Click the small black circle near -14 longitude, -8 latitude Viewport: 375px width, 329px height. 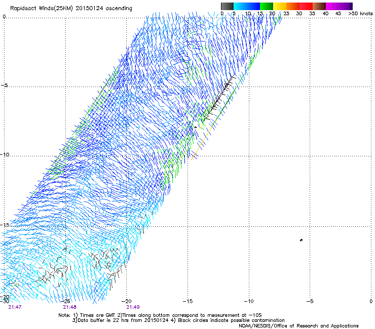(196, 127)
